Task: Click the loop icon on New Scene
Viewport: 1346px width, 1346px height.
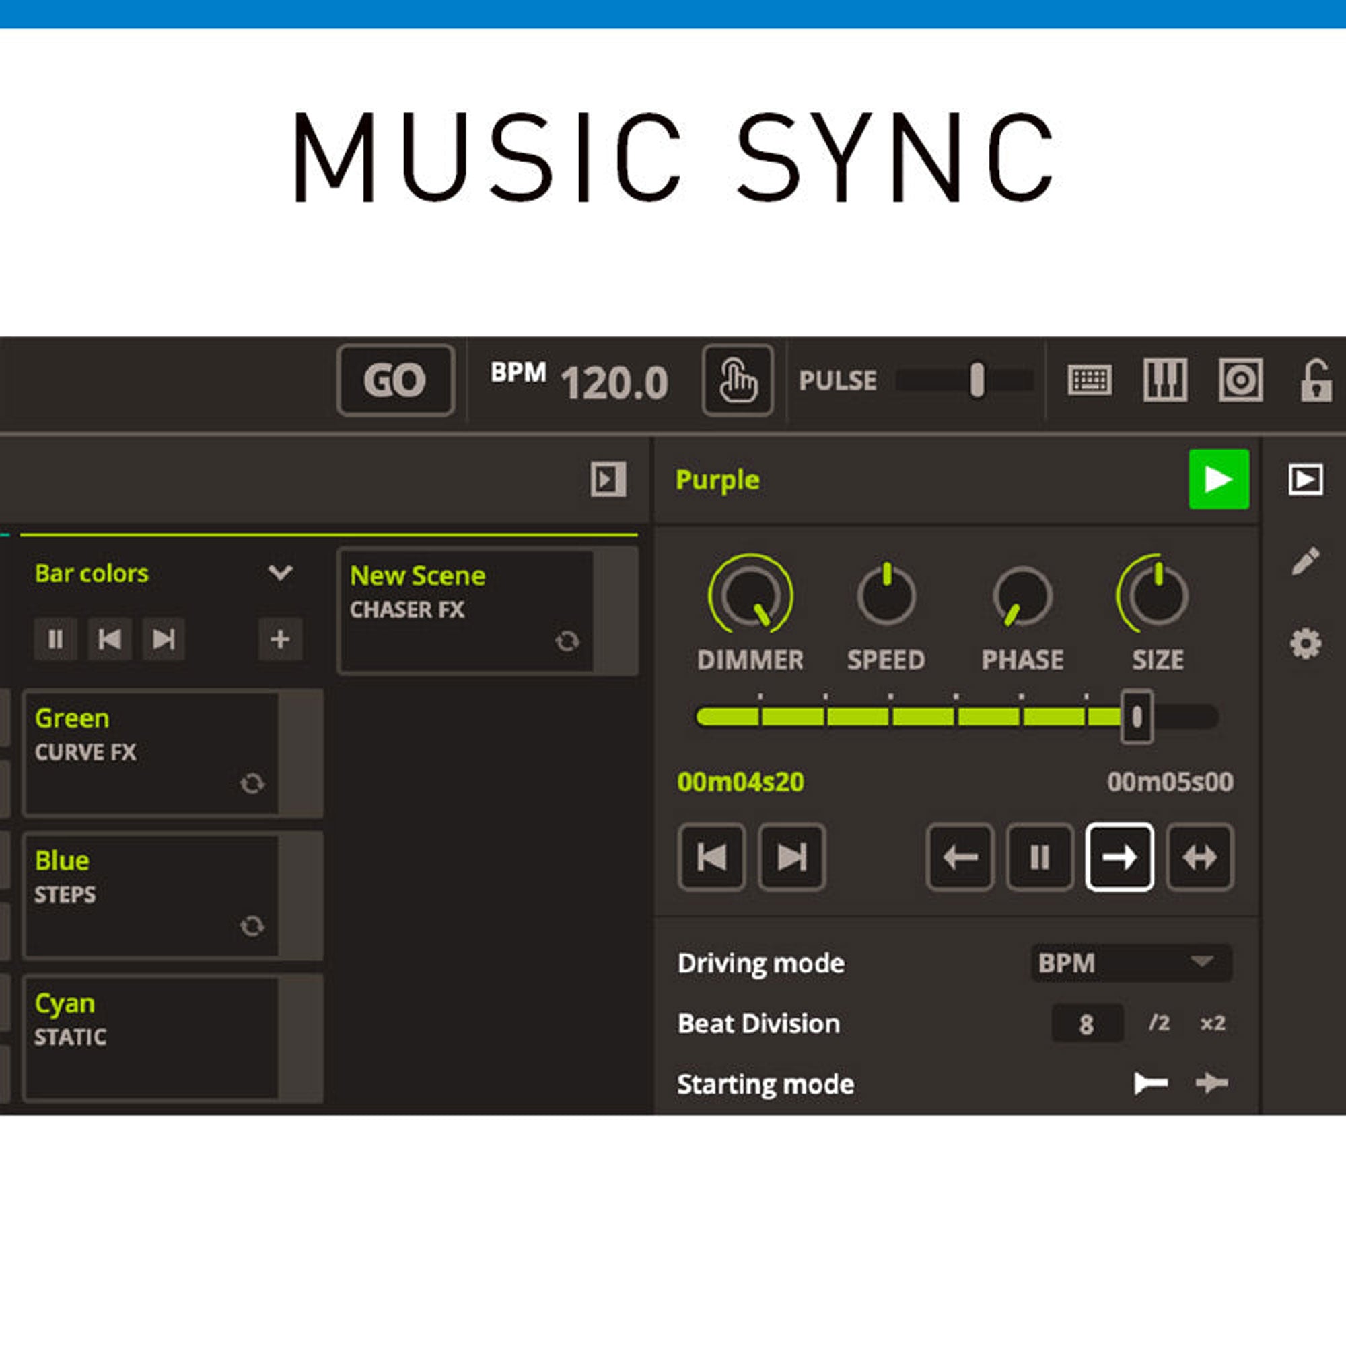Action: (569, 641)
